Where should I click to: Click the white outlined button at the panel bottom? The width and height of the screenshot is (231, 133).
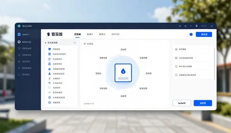point(182,103)
